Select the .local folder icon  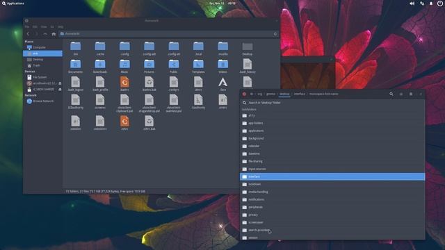(198, 47)
